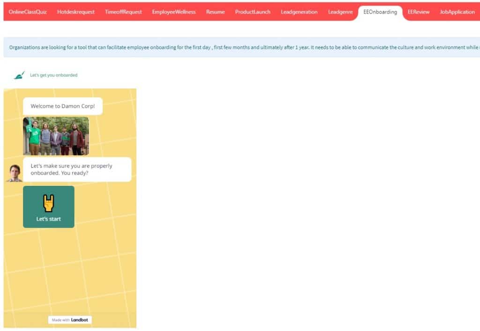
Task: Click the rock hand emoji icon
Action: 49,203
